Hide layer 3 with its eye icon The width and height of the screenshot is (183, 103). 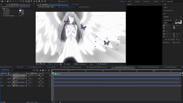pyautogui.click(x=1, y=82)
